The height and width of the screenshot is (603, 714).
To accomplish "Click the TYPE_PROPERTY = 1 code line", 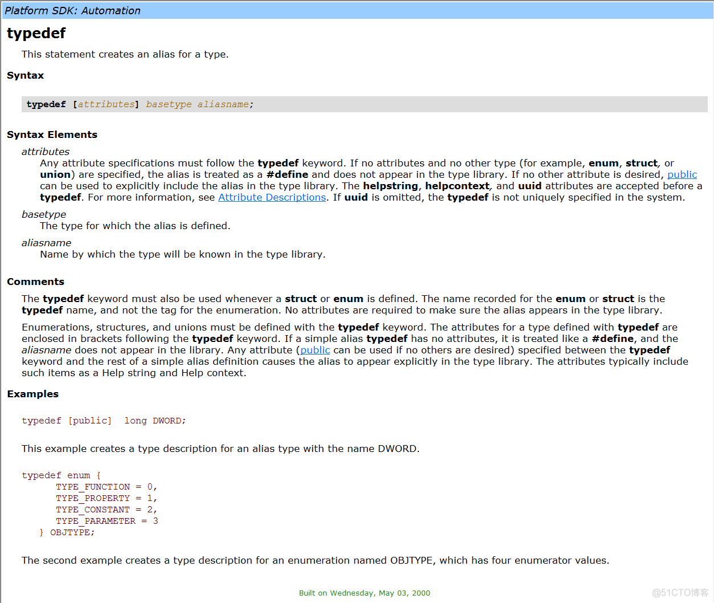I will click(x=107, y=498).
